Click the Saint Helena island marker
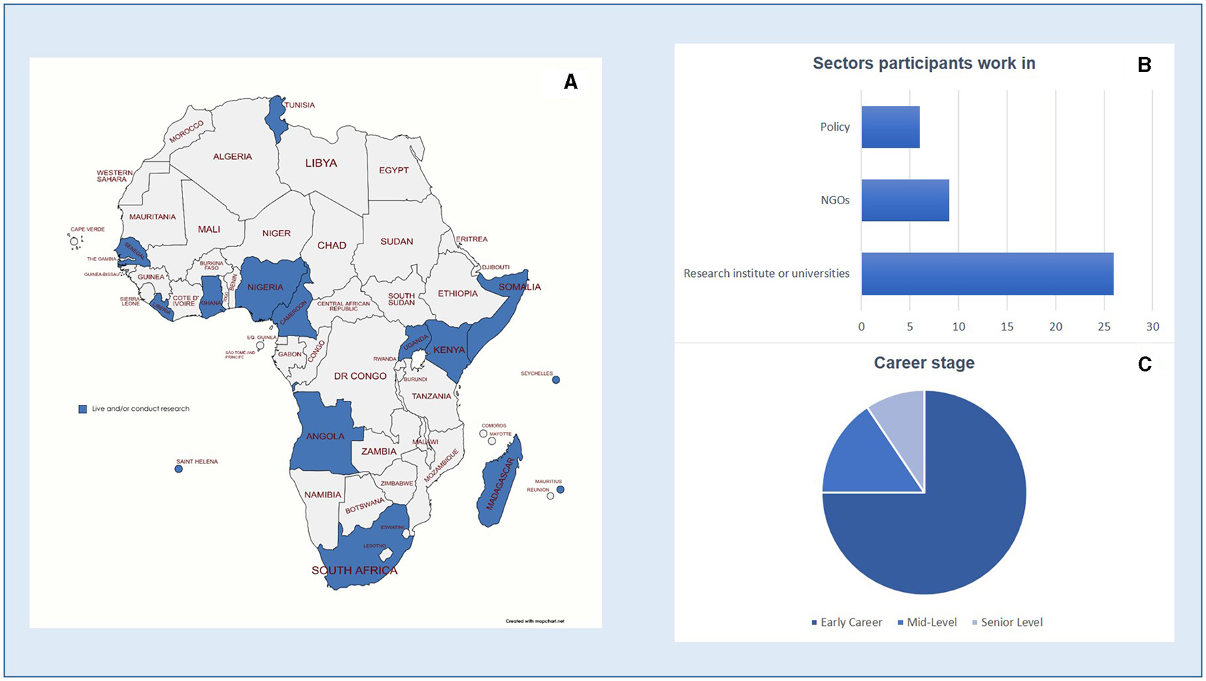This screenshot has width=1206, height=681. [178, 469]
